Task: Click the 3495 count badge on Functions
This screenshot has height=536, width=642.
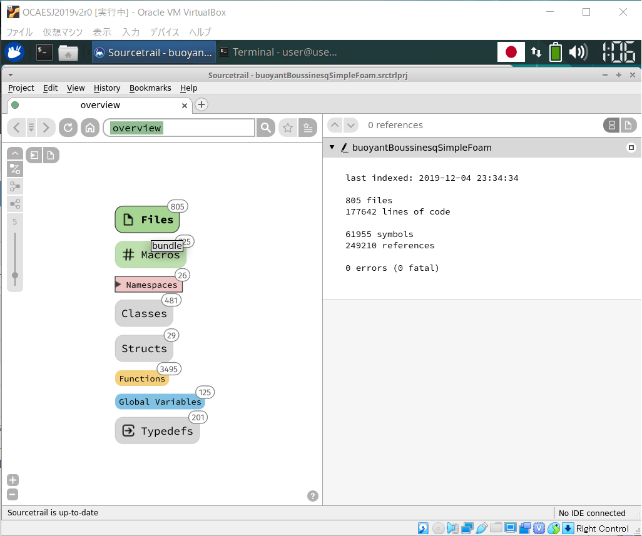Action: point(169,369)
